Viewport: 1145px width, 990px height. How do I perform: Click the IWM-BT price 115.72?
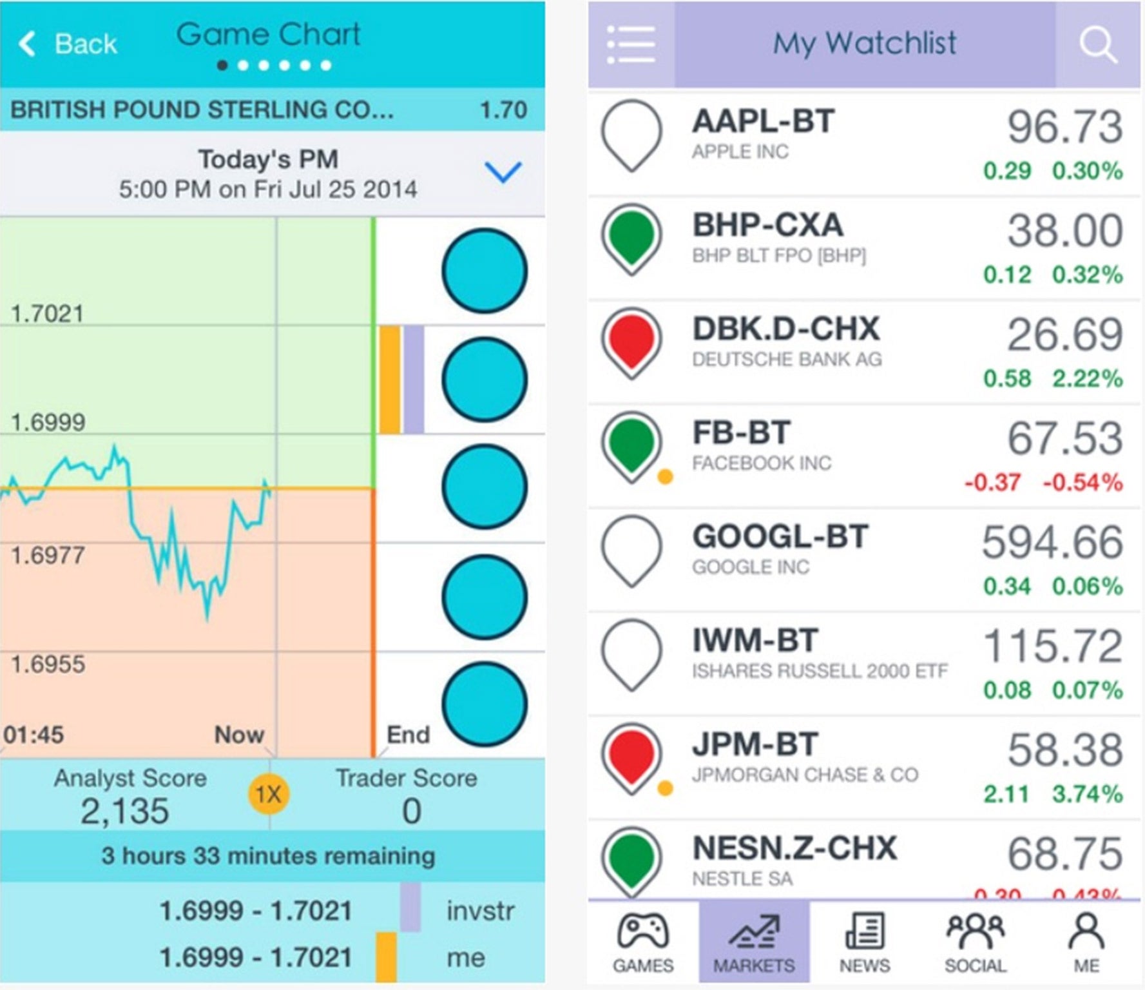[x=1054, y=646]
